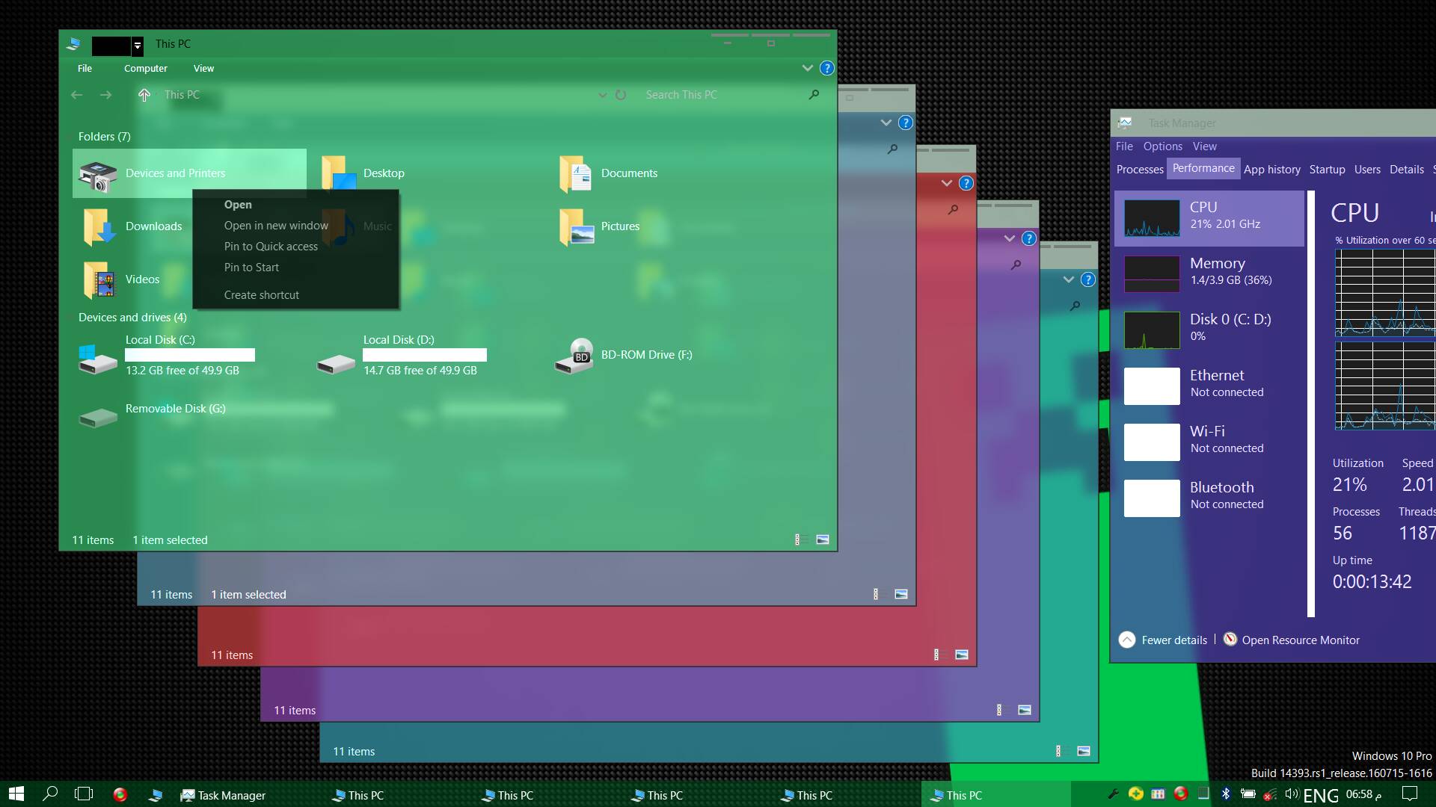The image size is (1436, 807).
Task: Click the battery tray icon
Action: 1248,794
